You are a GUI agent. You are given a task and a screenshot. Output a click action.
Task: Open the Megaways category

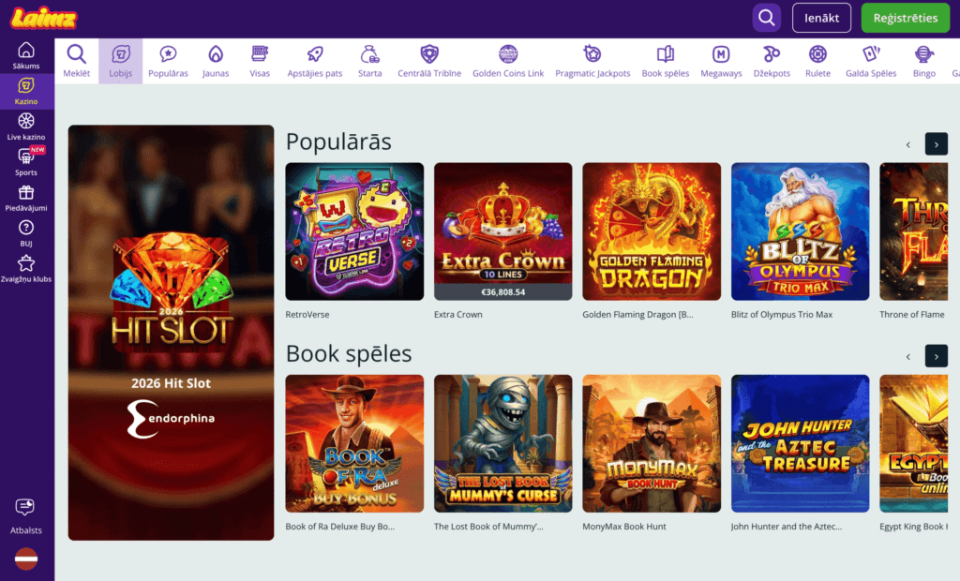click(721, 61)
